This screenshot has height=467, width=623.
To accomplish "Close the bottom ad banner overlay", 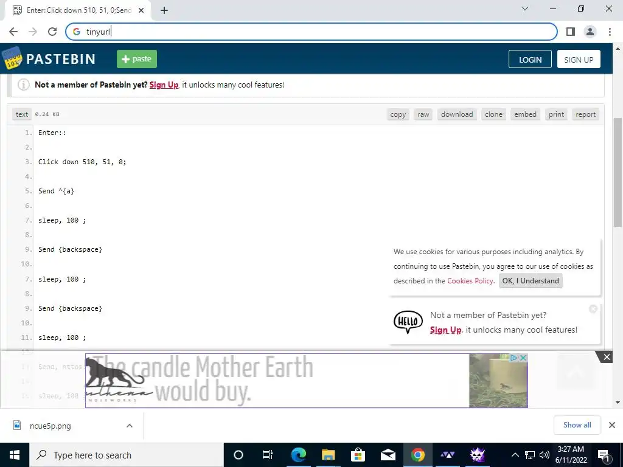I will (607, 357).
